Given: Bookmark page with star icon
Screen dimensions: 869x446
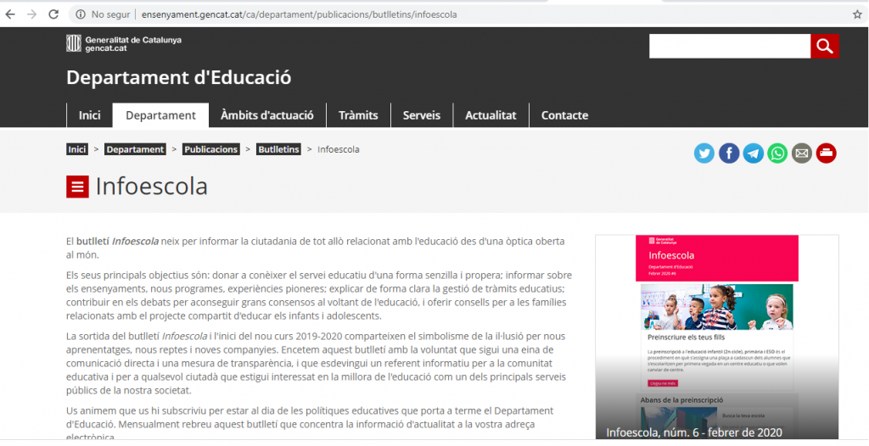Looking at the screenshot, I should tap(857, 14).
